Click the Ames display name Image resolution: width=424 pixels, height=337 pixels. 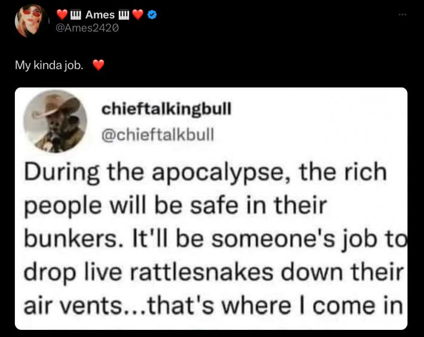100,14
